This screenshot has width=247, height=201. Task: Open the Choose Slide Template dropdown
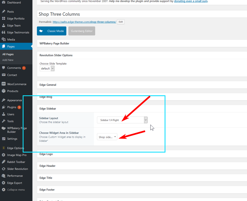coord(47,68)
